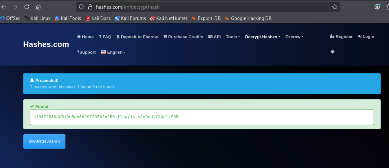Viewport: 389px width, 168px height.
Task: Expand the Tools dropdown menu
Action: [x=233, y=37]
